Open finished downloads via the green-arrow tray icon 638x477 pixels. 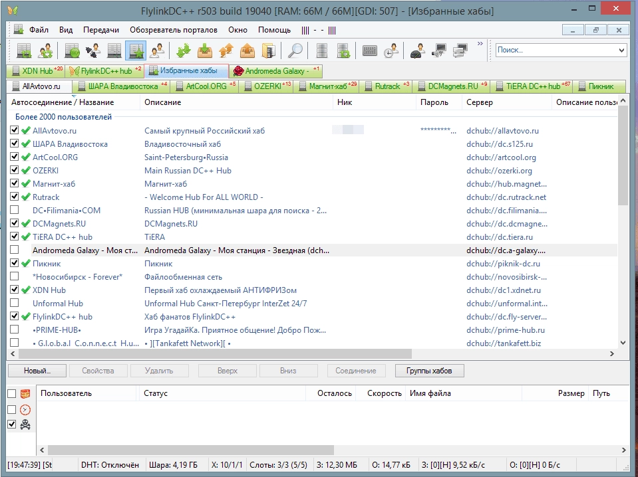[205, 50]
